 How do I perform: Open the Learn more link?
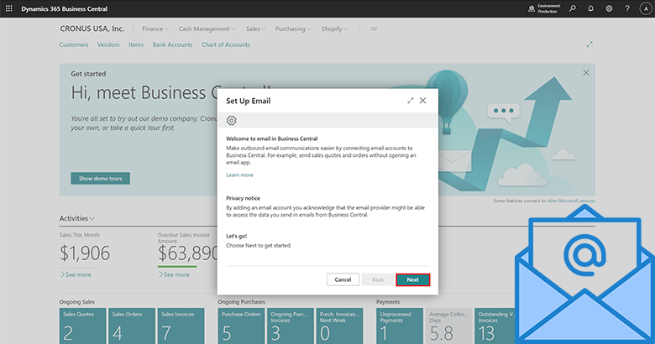click(x=240, y=175)
